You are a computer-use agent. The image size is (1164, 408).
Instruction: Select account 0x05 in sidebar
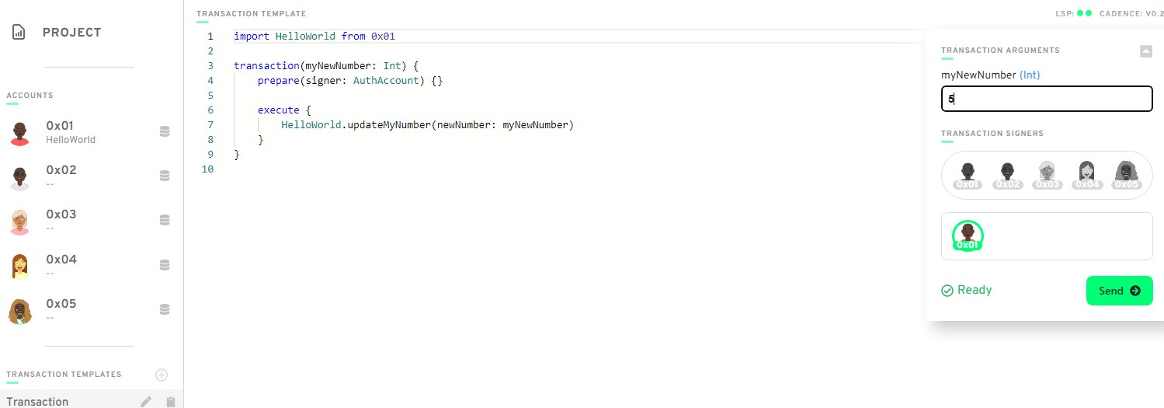(92, 310)
